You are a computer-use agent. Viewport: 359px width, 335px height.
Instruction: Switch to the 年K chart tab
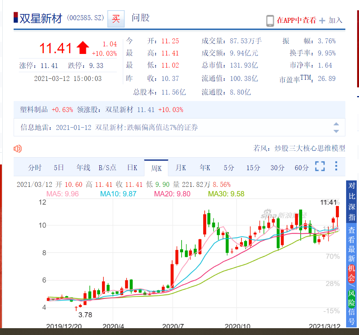click(x=205, y=168)
